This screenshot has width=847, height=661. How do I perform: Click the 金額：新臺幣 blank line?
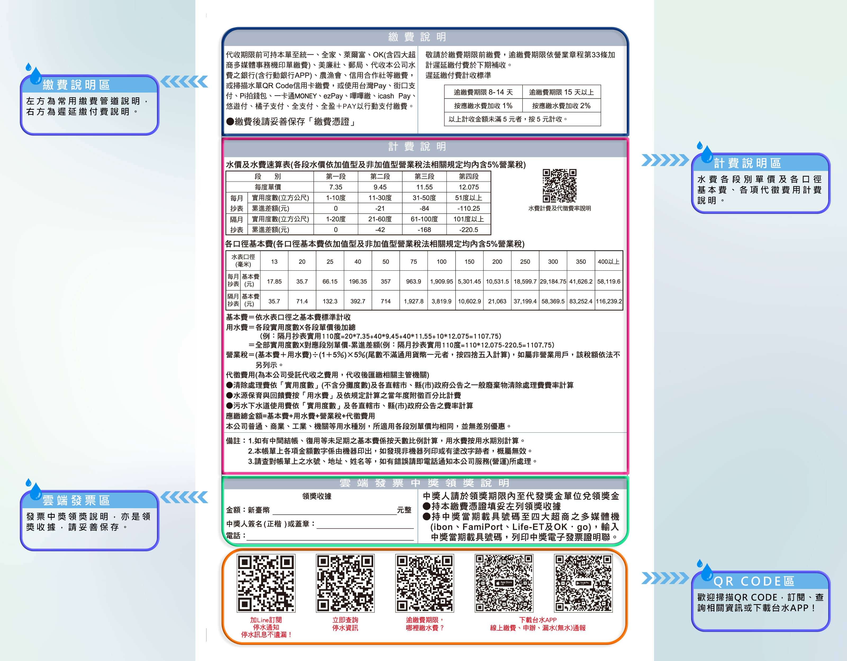pos(334,511)
